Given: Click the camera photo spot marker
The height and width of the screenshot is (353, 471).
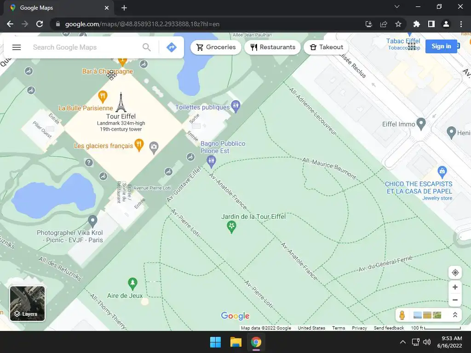Looking at the screenshot, I should 154,148.
